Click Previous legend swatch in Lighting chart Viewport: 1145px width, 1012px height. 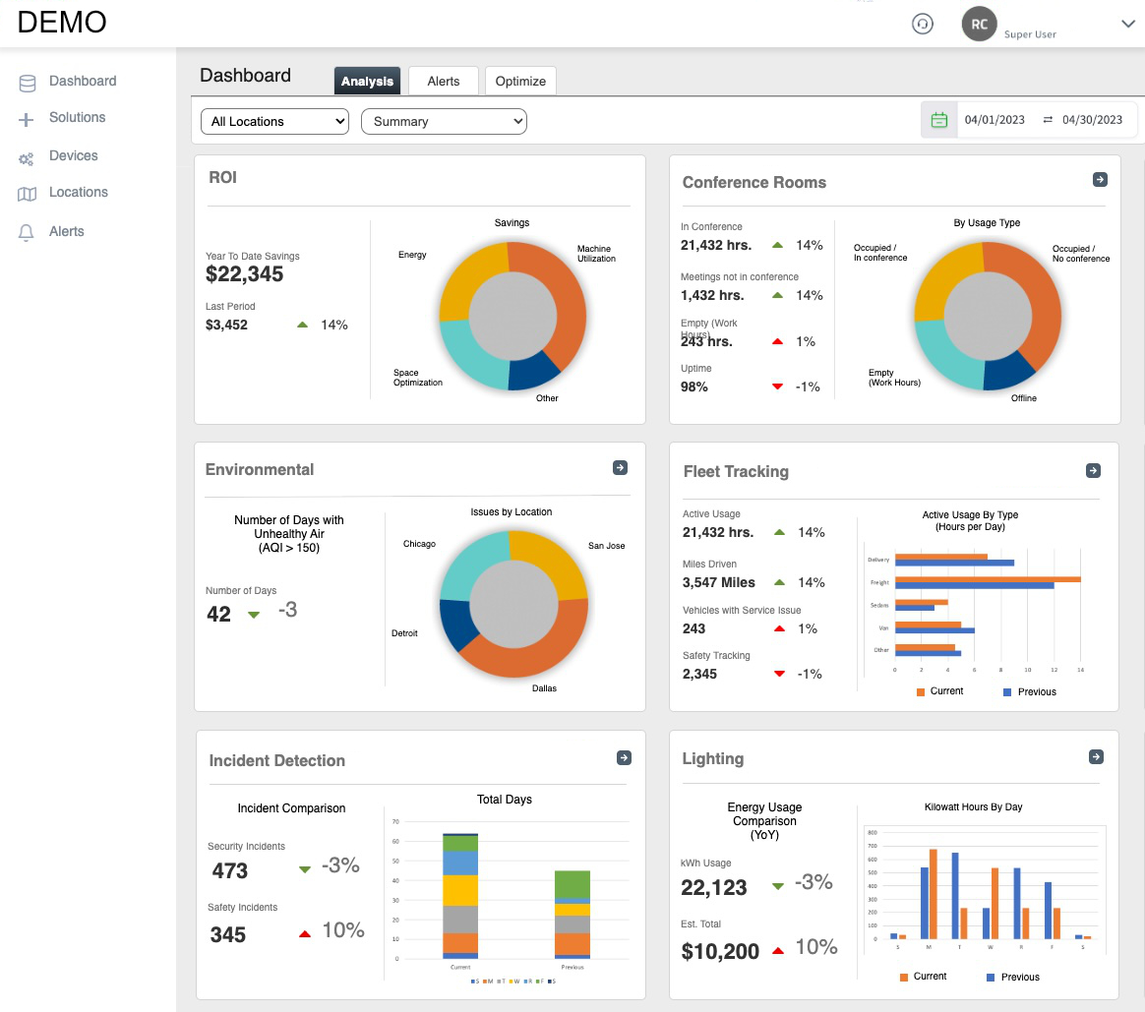tap(991, 977)
